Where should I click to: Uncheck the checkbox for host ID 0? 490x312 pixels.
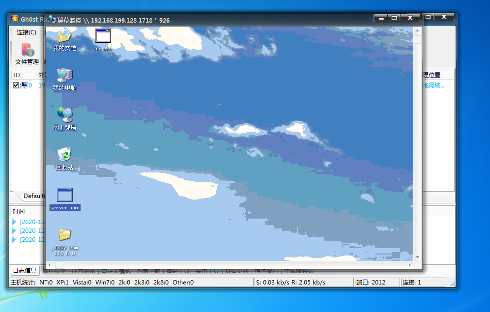point(16,85)
